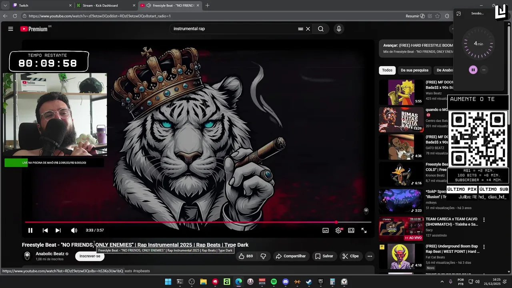Open the 2:23 Illusion beat thumbnail

401,201
